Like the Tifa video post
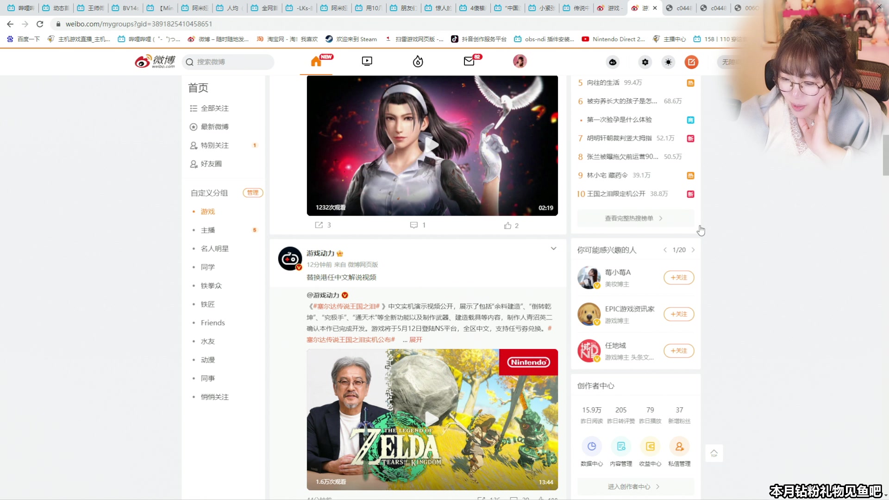 507,225
